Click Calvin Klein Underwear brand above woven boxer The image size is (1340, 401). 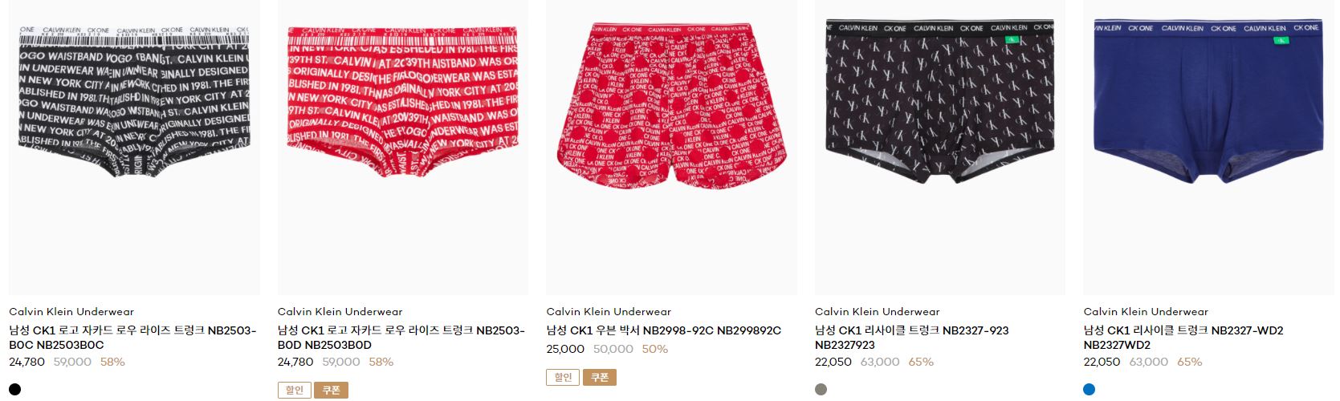click(609, 311)
